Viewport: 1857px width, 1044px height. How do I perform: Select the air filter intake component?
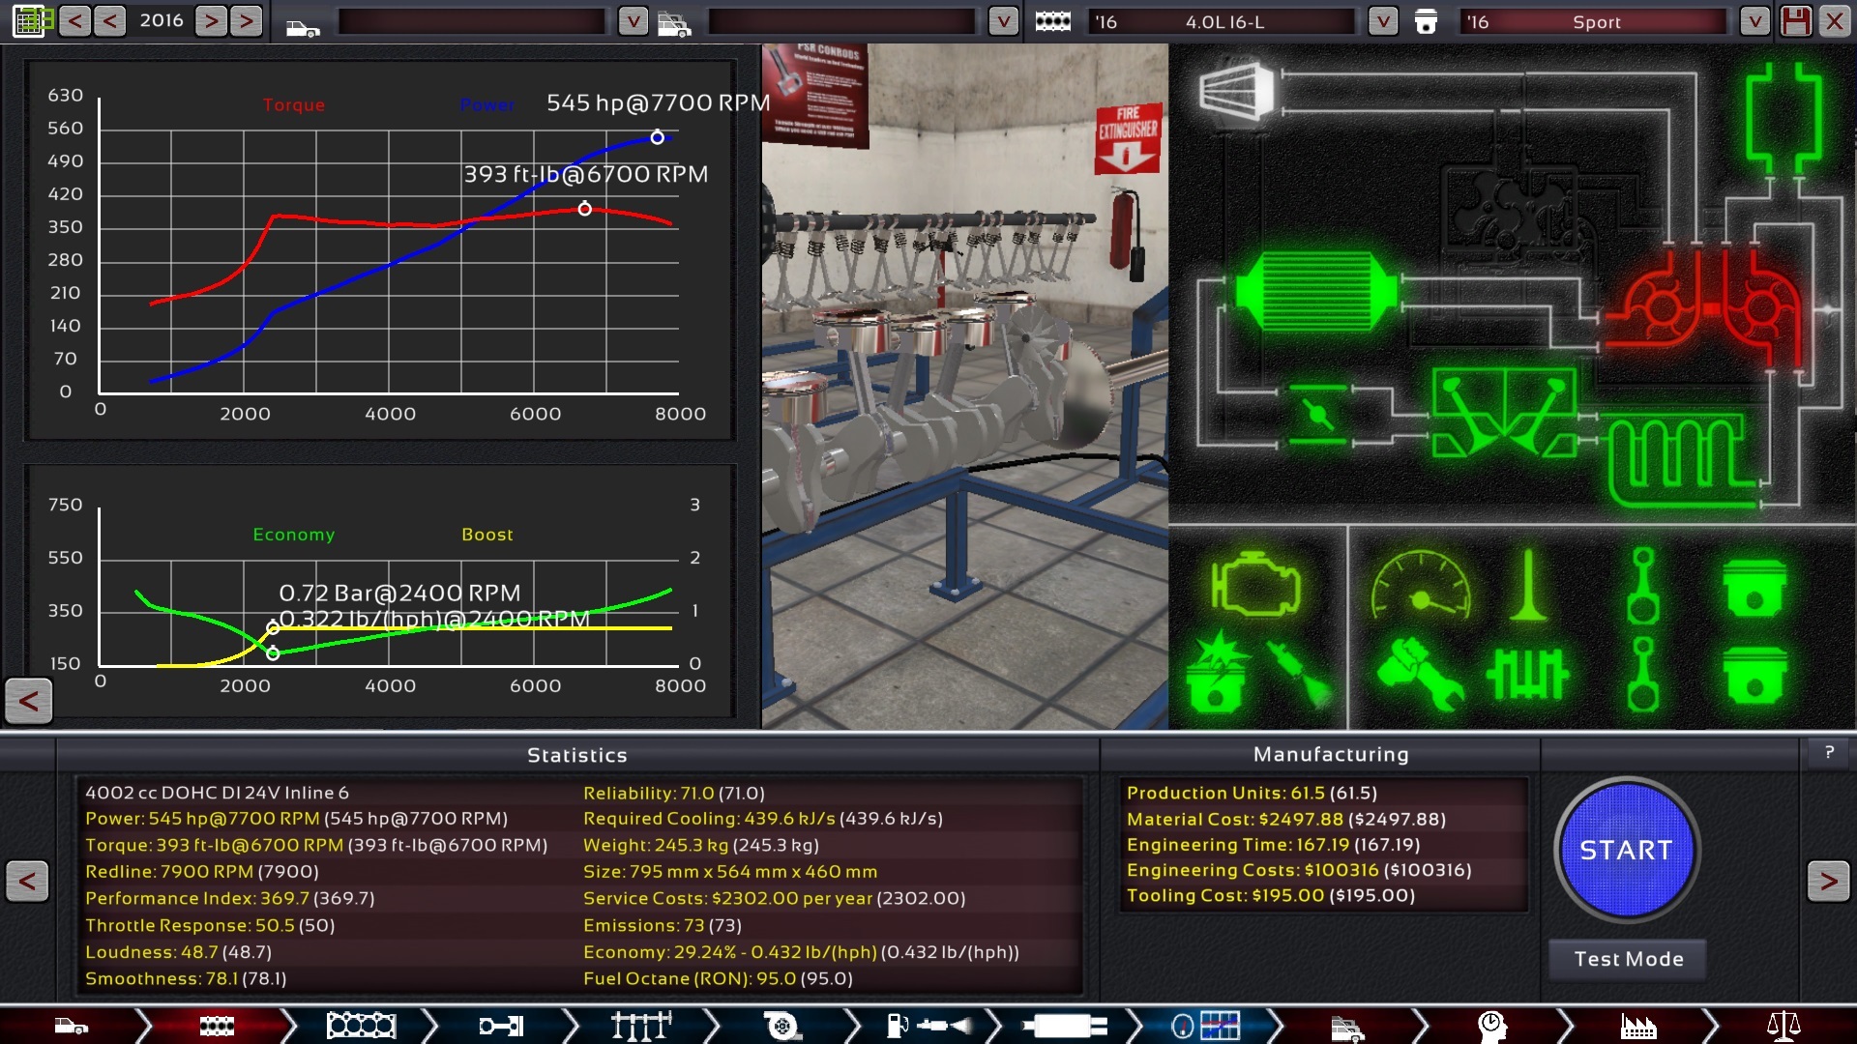[1236, 92]
